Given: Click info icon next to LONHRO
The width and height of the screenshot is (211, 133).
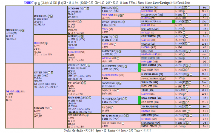Looking at the screenshot, I should [49, 16].
